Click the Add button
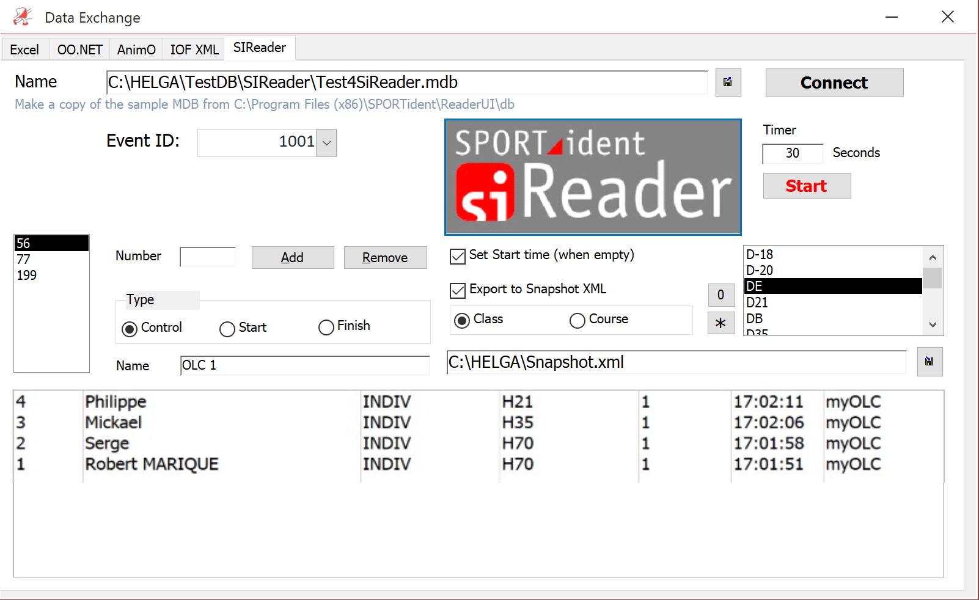Screen dimensions: 979x600 tap(293, 258)
